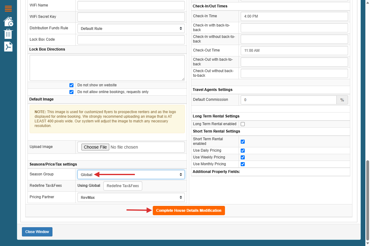
Task: Click the trash bin sidebar icon
Action: pyautogui.click(x=8, y=34)
